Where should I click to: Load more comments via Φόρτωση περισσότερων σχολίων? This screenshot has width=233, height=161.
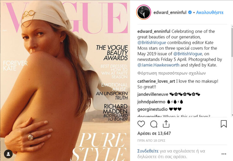click(171, 73)
